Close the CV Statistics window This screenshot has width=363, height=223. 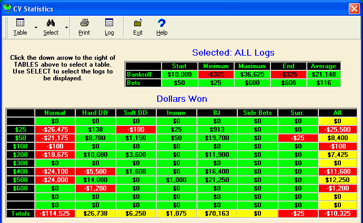(354, 7)
